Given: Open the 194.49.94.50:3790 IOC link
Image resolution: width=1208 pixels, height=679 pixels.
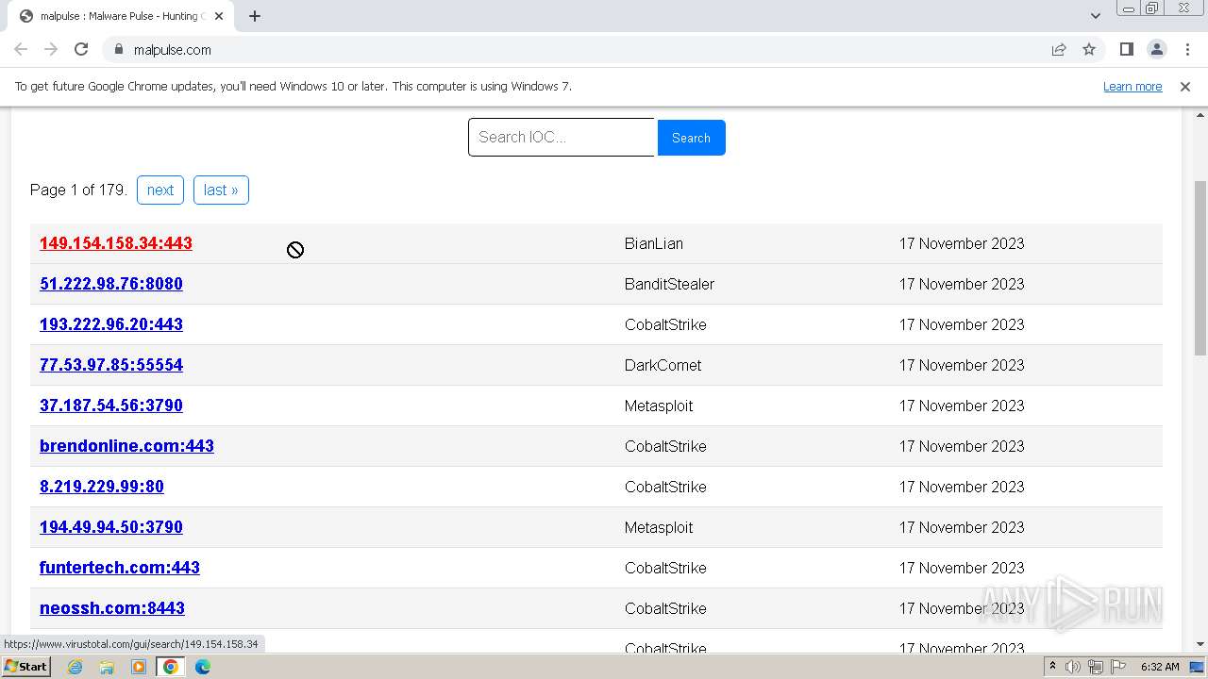Looking at the screenshot, I should tap(111, 527).
